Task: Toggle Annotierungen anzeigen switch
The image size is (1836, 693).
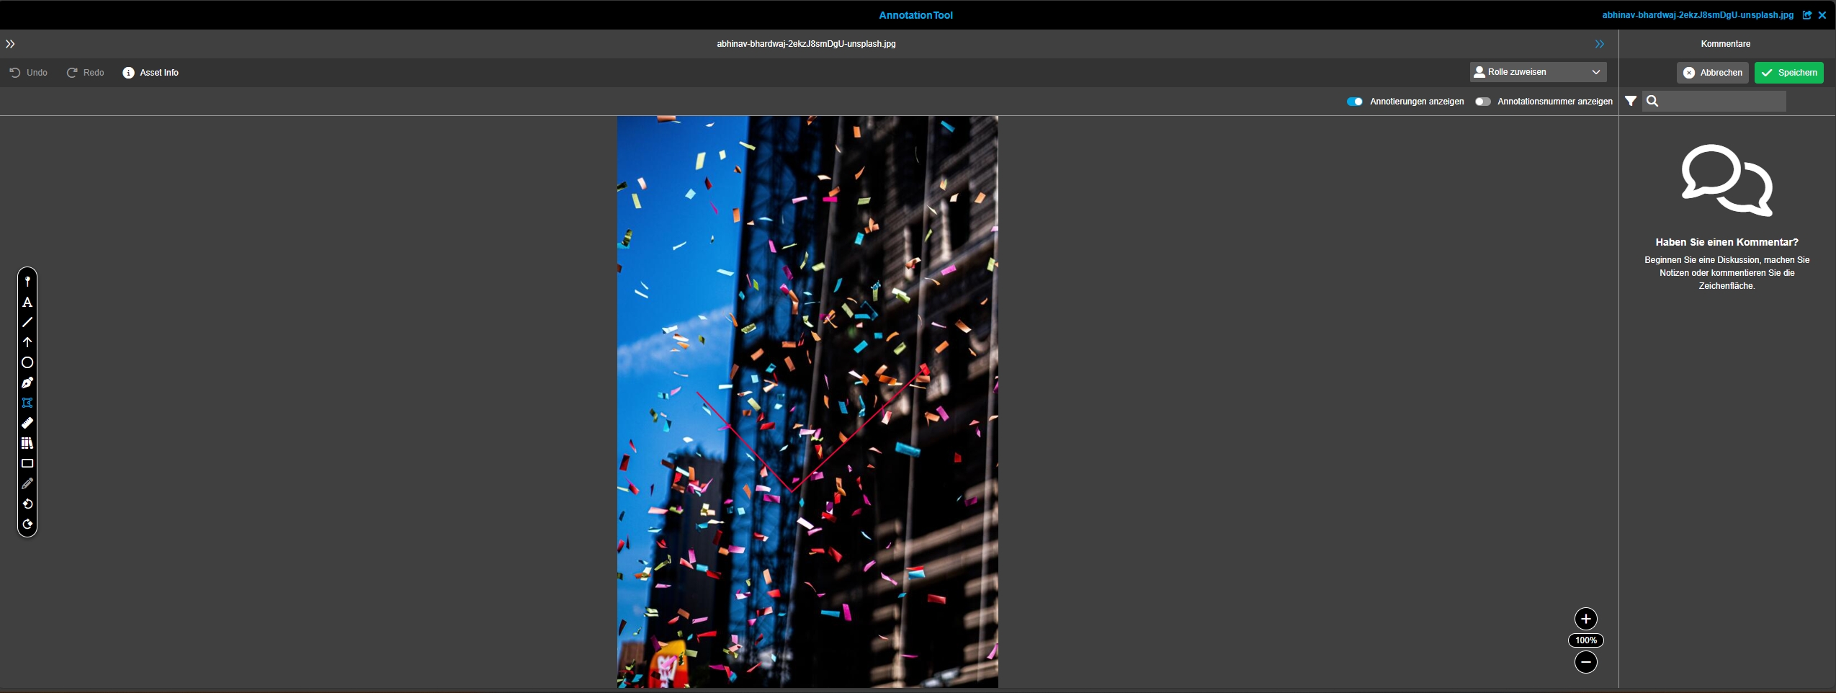Action: (1354, 102)
